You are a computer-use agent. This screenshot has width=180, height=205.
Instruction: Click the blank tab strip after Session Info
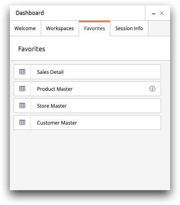(x=159, y=28)
